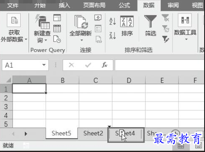Click the connection properties icon
Viewport: 205px width, 152px height.
pos(98,29)
